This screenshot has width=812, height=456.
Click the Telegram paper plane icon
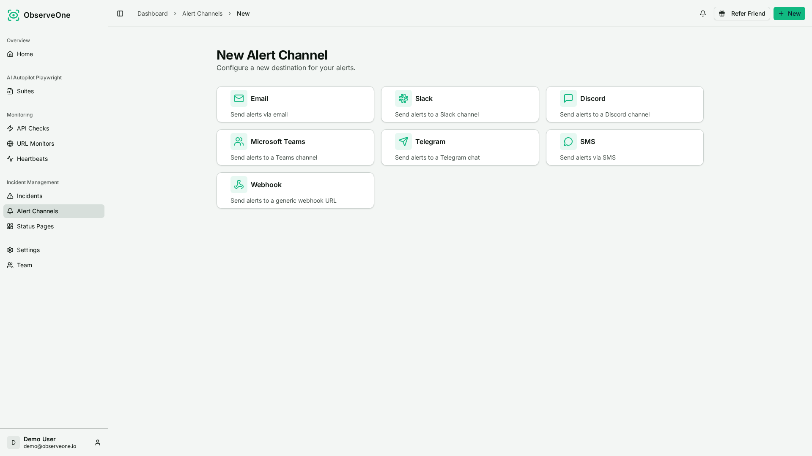(403, 141)
